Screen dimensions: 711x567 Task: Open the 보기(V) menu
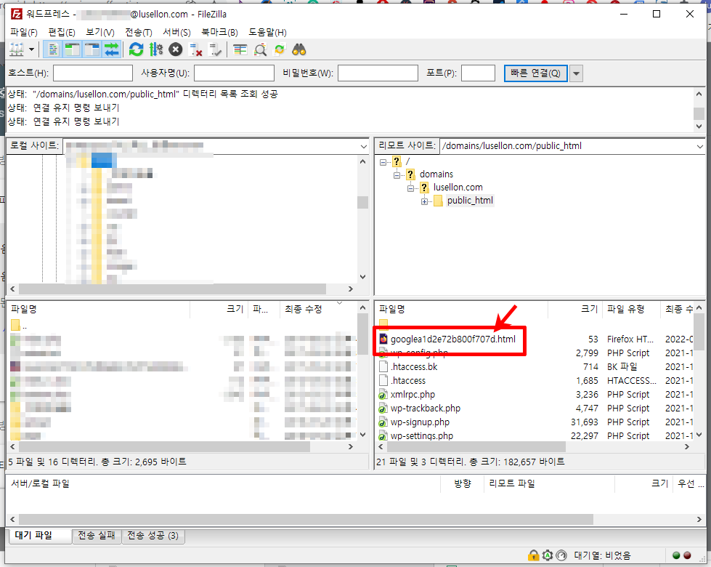point(100,32)
